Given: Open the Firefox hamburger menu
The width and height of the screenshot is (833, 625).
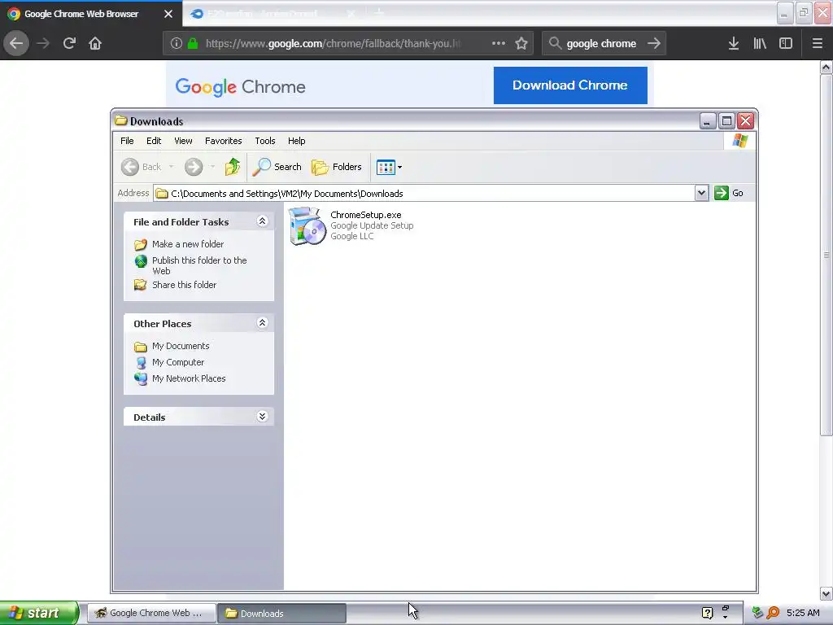Looking at the screenshot, I should coord(818,43).
